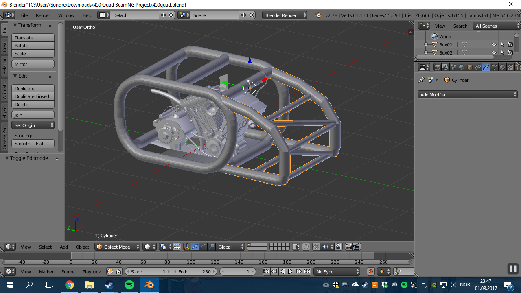Toggle the 3D manipulator widget
The width and height of the screenshot is (521, 293).
click(187, 247)
